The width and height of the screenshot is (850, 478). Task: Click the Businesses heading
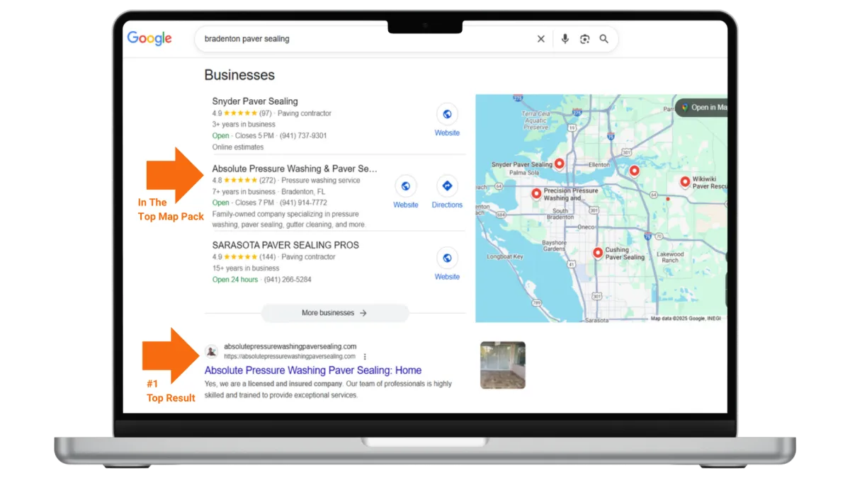[x=239, y=75]
